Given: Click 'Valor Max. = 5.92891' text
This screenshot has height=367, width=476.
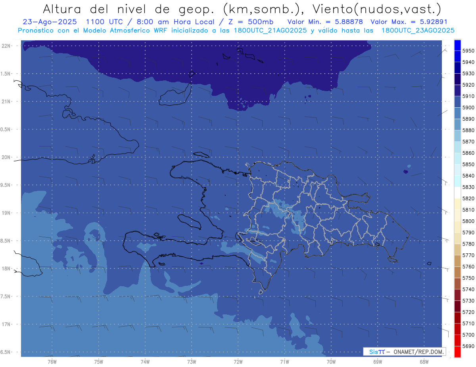Looking at the screenshot, I should [x=409, y=21].
